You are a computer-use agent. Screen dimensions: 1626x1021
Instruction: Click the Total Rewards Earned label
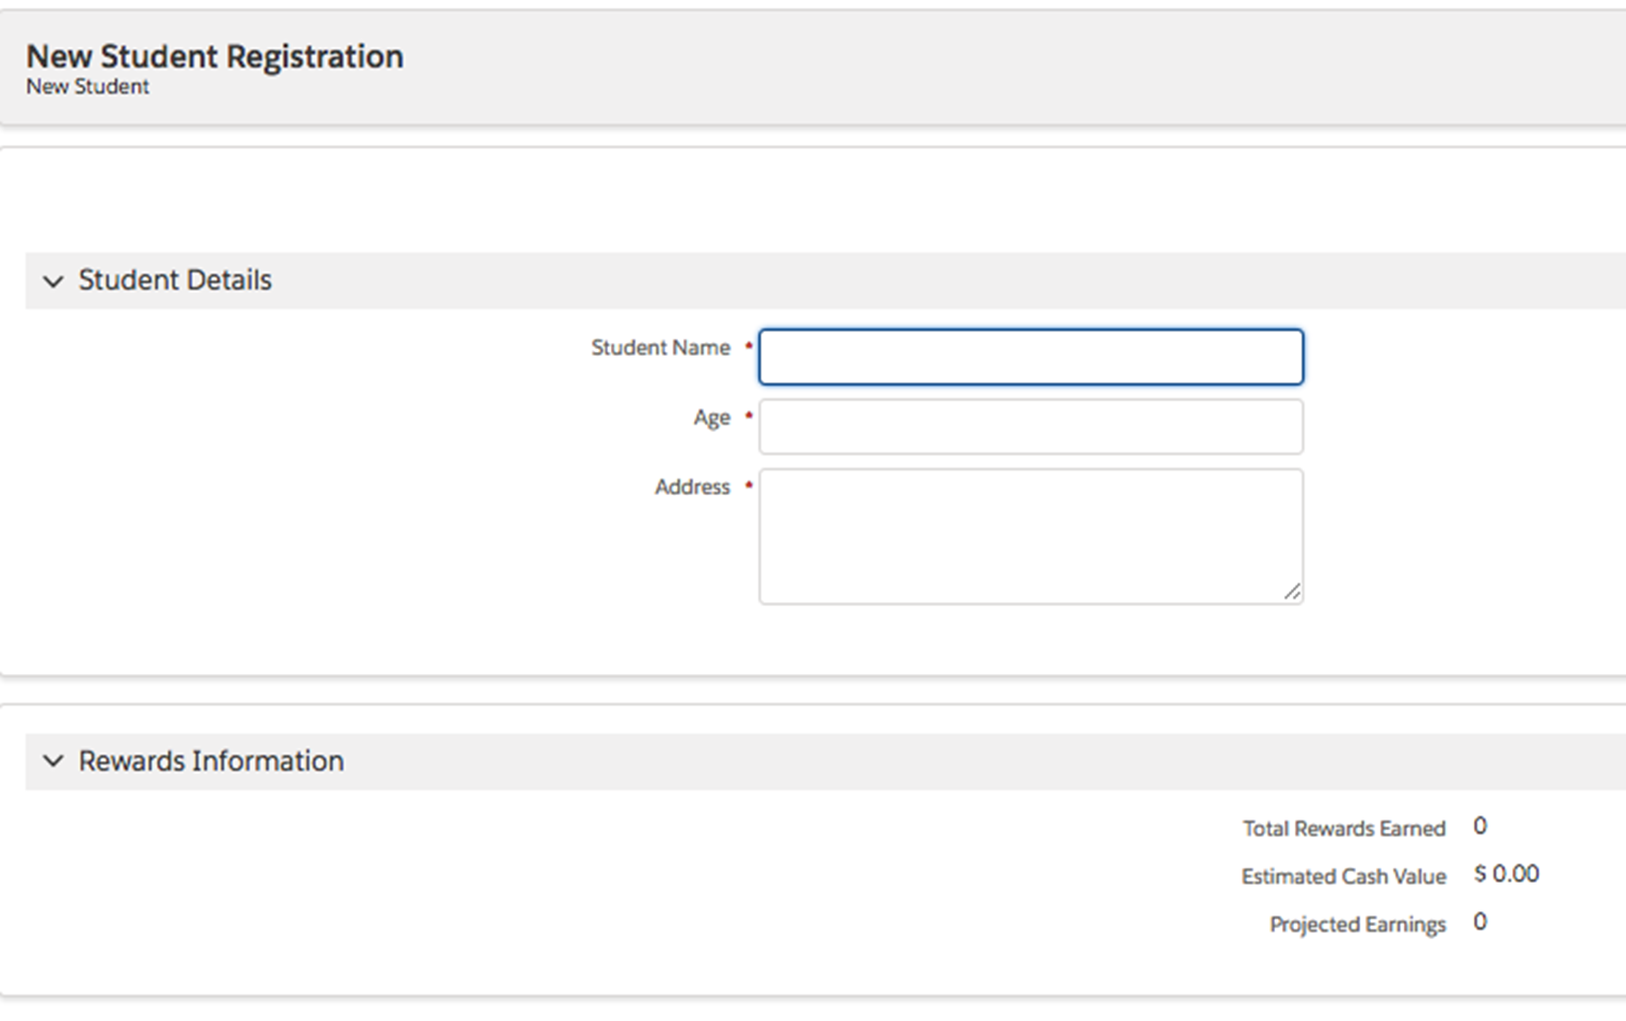pos(1344,829)
